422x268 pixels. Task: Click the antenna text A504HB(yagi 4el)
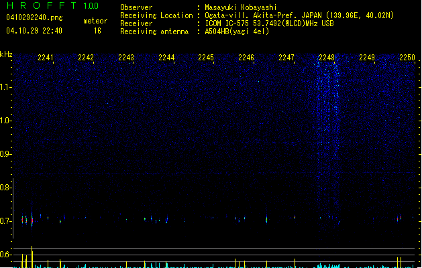pyautogui.click(x=237, y=31)
